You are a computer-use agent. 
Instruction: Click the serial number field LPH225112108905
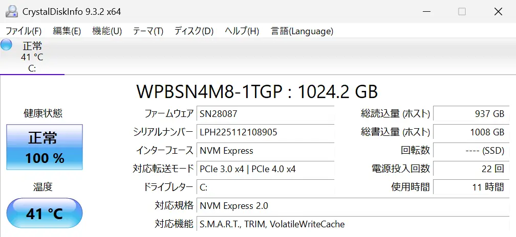click(x=265, y=132)
